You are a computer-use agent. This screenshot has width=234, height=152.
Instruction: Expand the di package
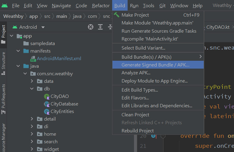(32, 126)
